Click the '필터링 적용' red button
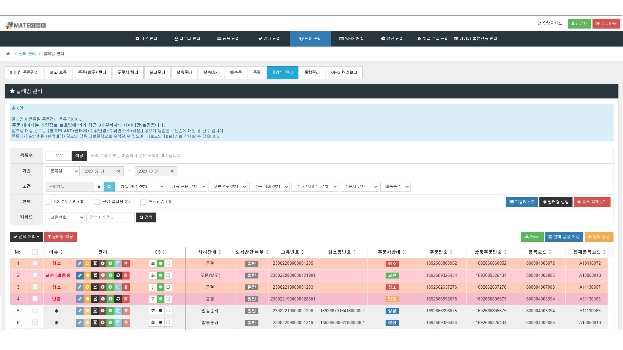623x350 pixels. click(60, 237)
